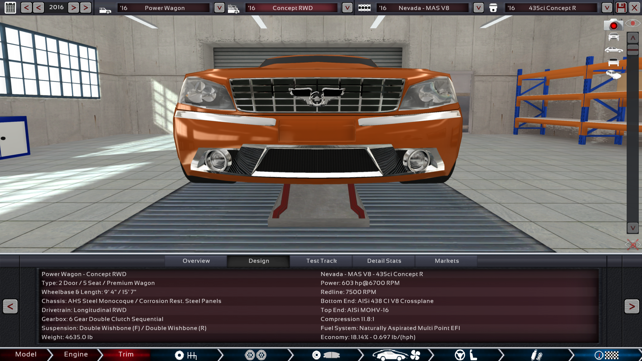Expand the Power Wagon model dropdown

219,8
